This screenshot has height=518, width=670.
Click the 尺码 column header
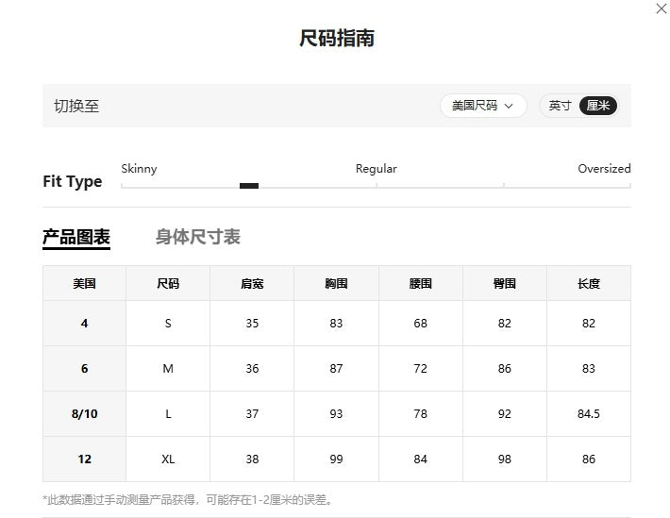(x=168, y=283)
